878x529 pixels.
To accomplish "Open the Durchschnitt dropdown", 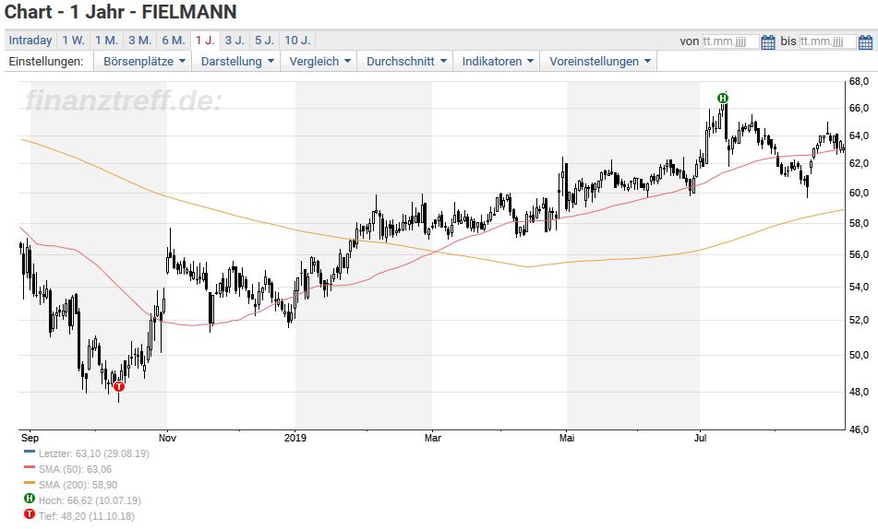I will pyautogui.click(x=406, y=62).
